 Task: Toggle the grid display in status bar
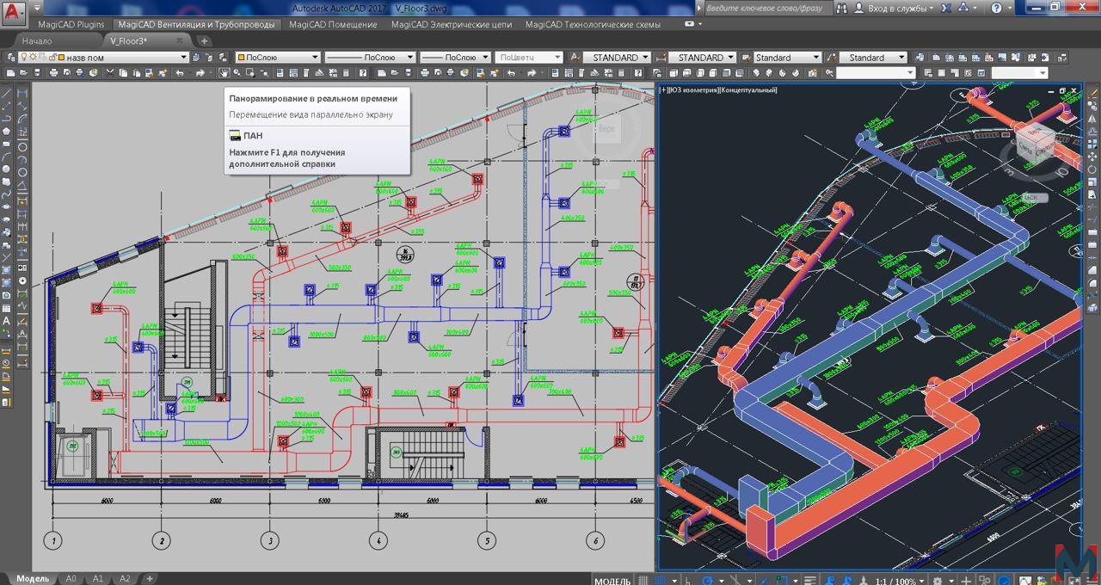pyautogui.click(x=644, y=580)
